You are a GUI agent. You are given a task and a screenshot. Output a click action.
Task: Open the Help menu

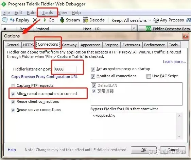[x=76, y=13]
